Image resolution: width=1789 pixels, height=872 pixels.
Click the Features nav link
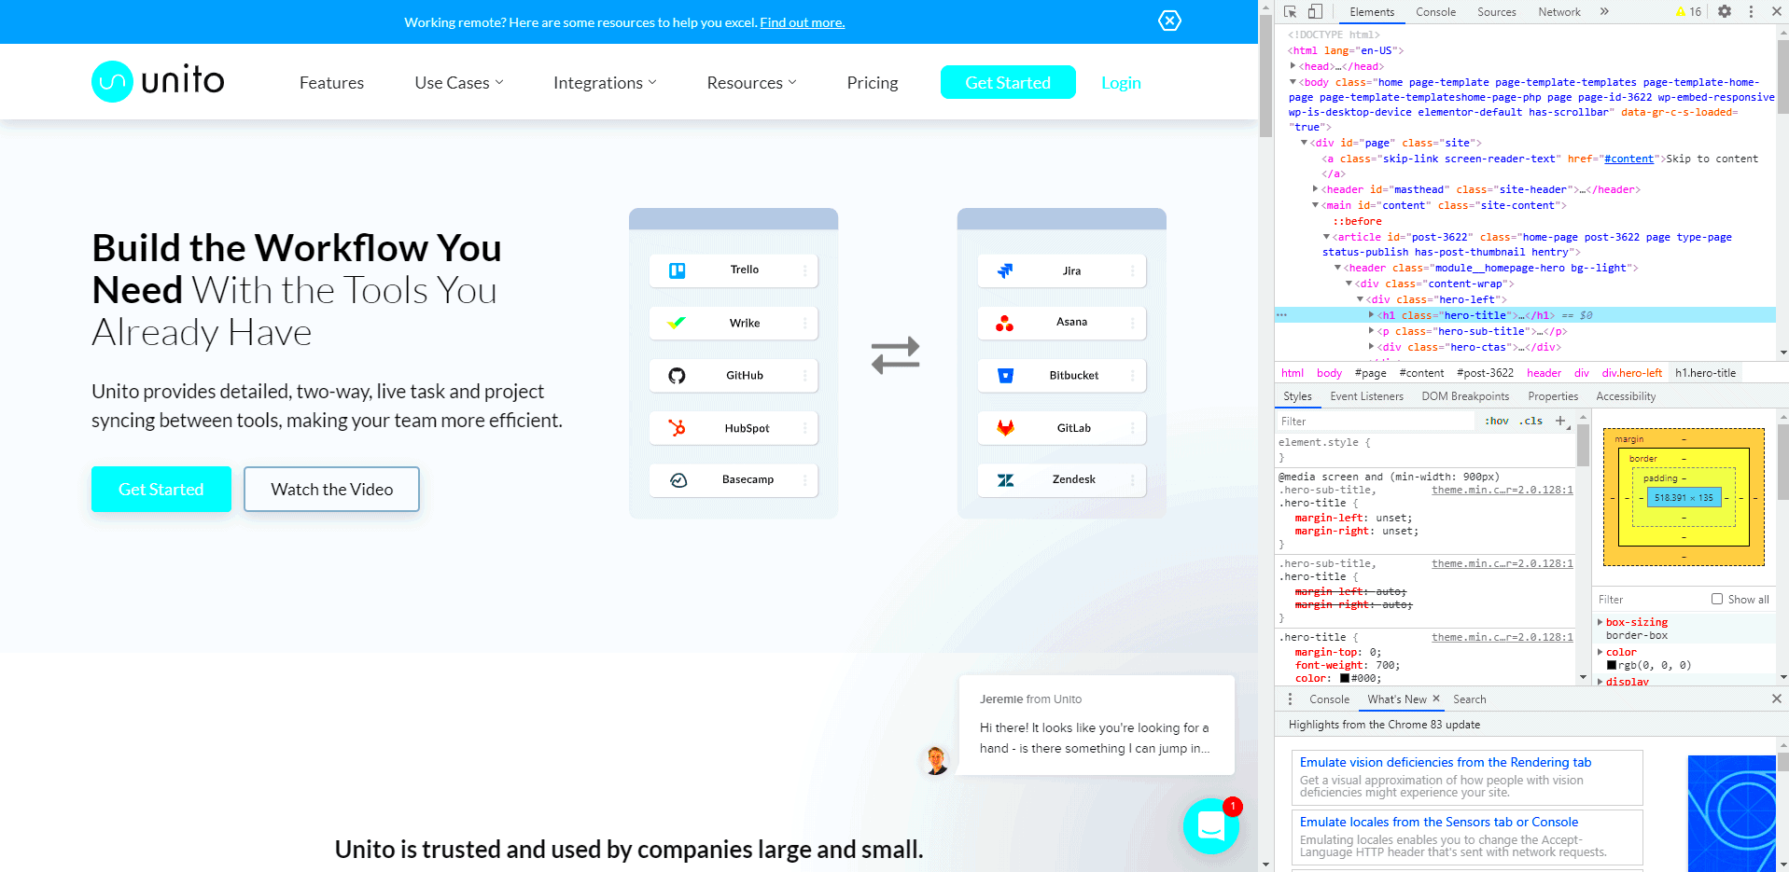click(x=331, y=83)
